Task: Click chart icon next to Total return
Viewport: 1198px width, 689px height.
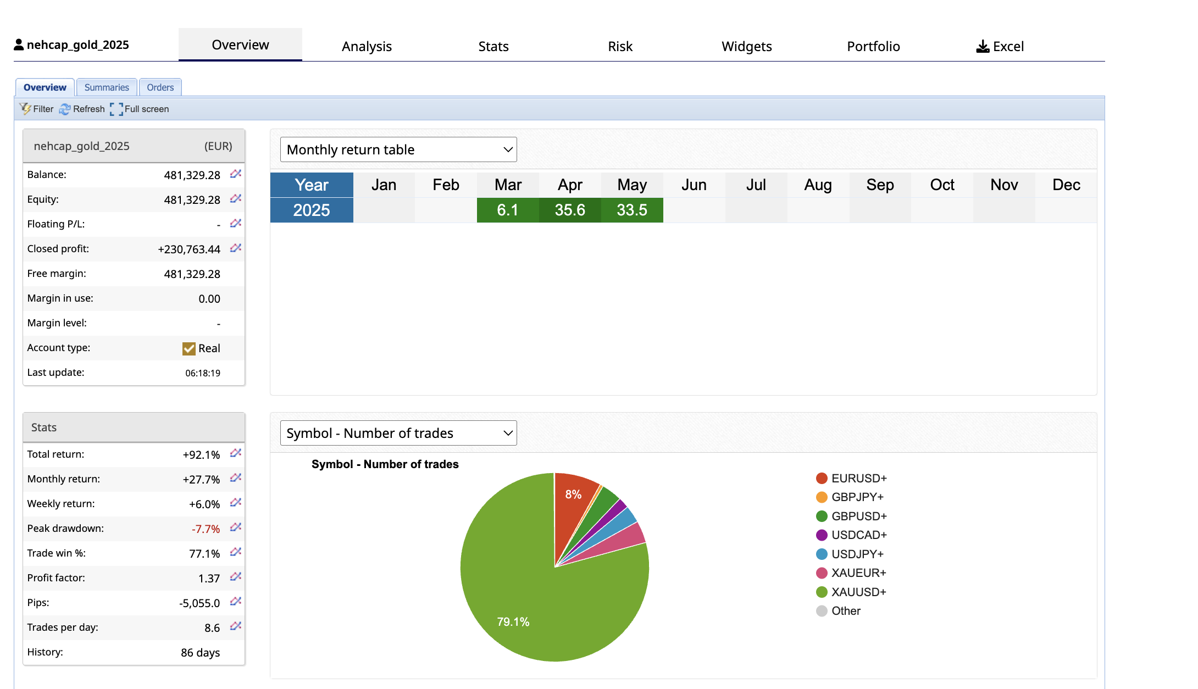Action: click(x=236, y=453)
